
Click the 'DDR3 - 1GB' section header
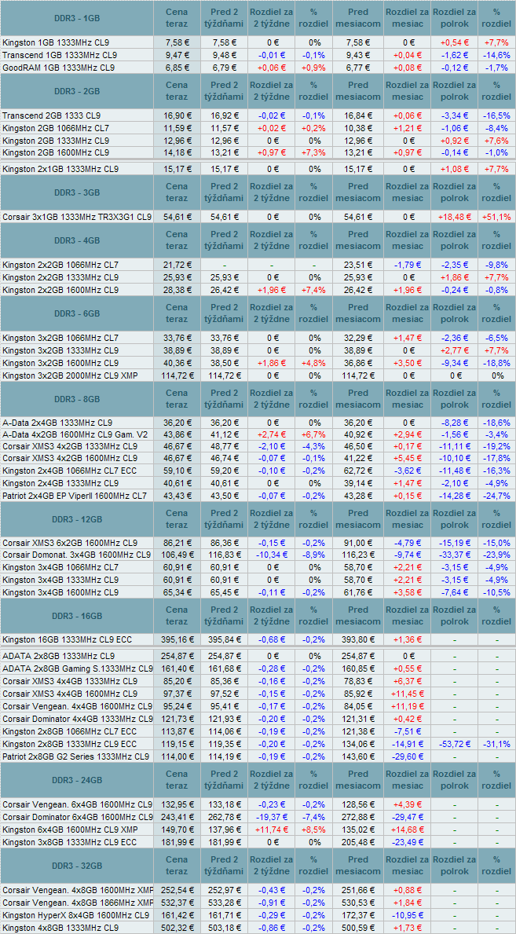tap(78, 19)
